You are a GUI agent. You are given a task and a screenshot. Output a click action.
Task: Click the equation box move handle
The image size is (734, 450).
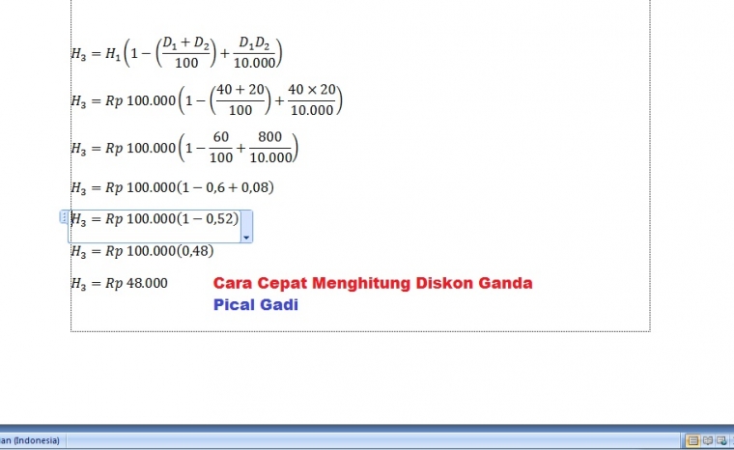click(64, 218)
